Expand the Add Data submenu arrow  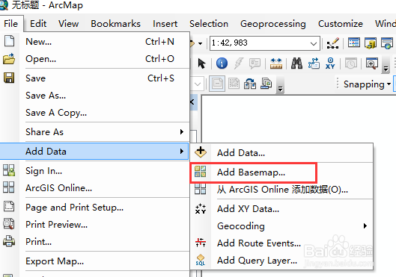pos(182,151)
